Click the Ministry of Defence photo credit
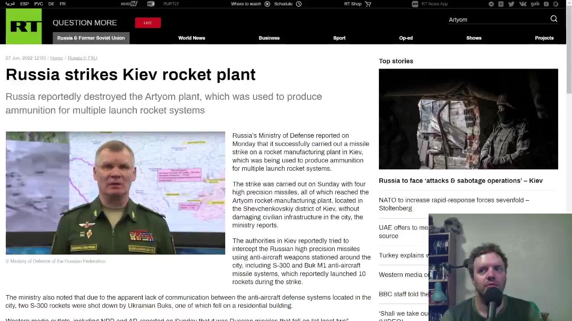The height and width of the screenshot is (321, 572). (x=56, y=261)
